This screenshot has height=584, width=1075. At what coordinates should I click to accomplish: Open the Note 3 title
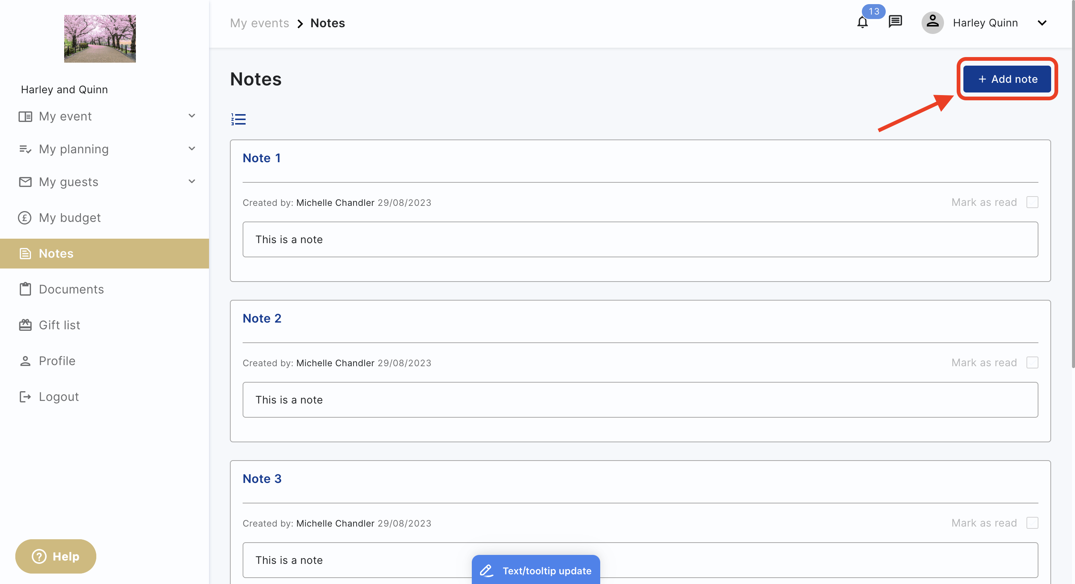[x=262, y=478]
